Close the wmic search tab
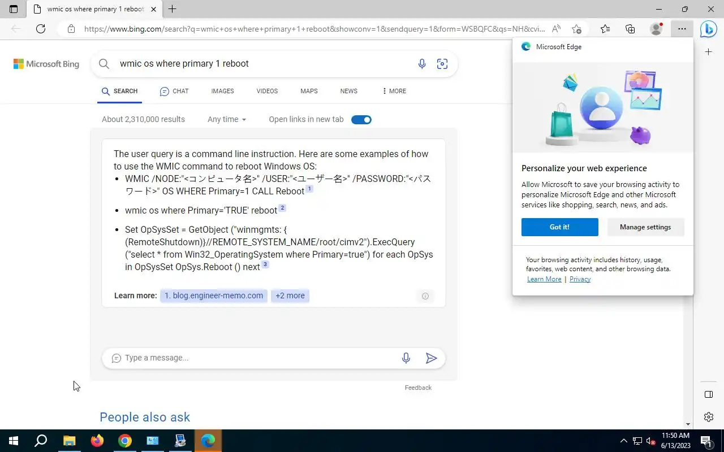Viewport: 724px width, 452px height. [x=153, y=9]
